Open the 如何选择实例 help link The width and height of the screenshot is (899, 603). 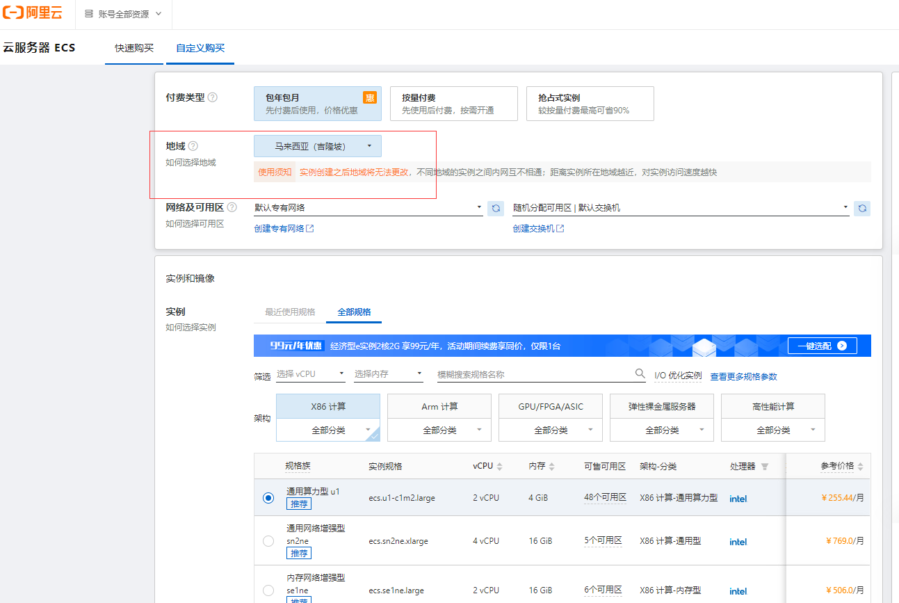[x=191, y=327]
